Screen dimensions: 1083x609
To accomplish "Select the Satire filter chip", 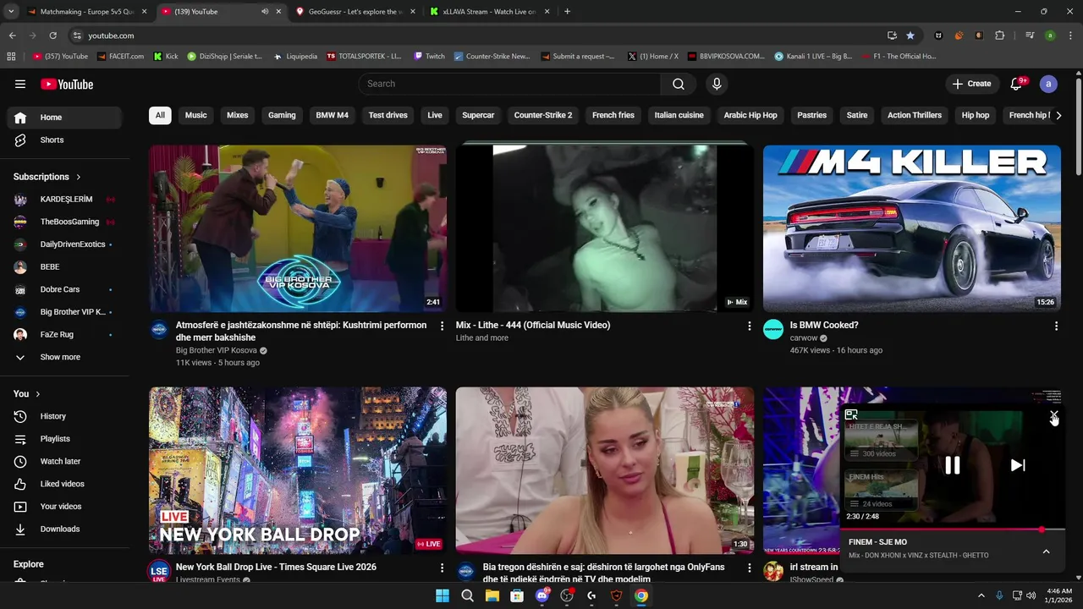I will coord(857,115).
